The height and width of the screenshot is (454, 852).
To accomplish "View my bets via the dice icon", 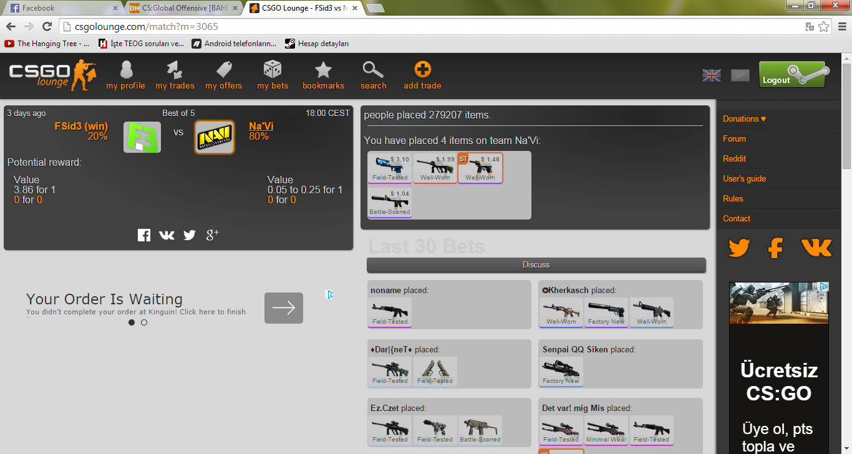I will click(273, 75).
